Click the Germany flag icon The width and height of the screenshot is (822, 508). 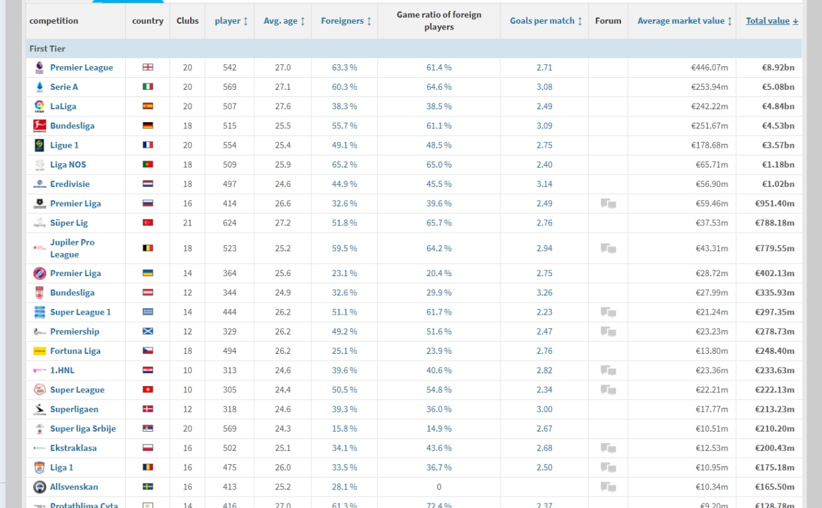coord(148,126)
